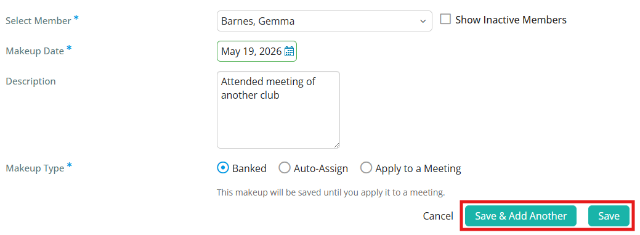Click the Description field label
The image size is (640, 235).
tap(31, 81)
